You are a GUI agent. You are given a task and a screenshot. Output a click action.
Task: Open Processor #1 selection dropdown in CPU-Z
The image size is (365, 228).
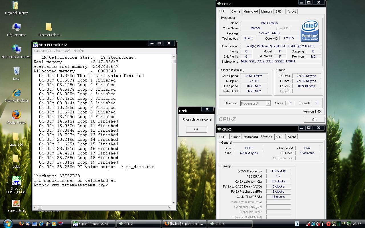point(255,103)
